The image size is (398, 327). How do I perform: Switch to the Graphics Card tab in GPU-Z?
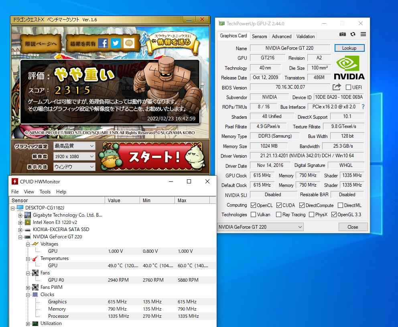(234, 36)
